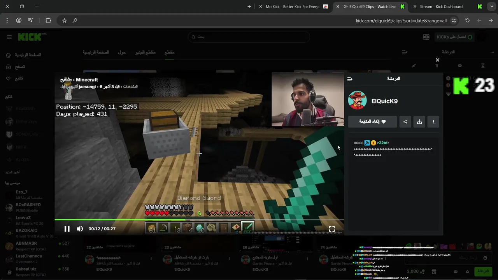Image resolution: width=498 pixels, height=280 pixels.
Task: Click the share clip icon button
Action: click(x=405, y=122)
